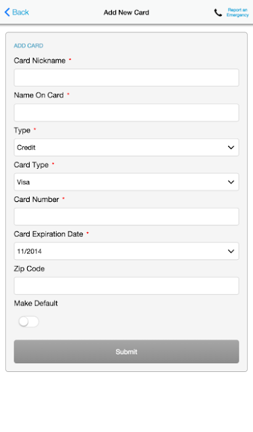The height and width of the screenshot is (432, 253).
Task: Click the Make Default label text
Action: click(x=36, y=303)
